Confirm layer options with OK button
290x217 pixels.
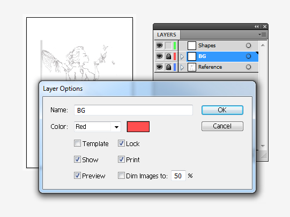coord(222,110)
